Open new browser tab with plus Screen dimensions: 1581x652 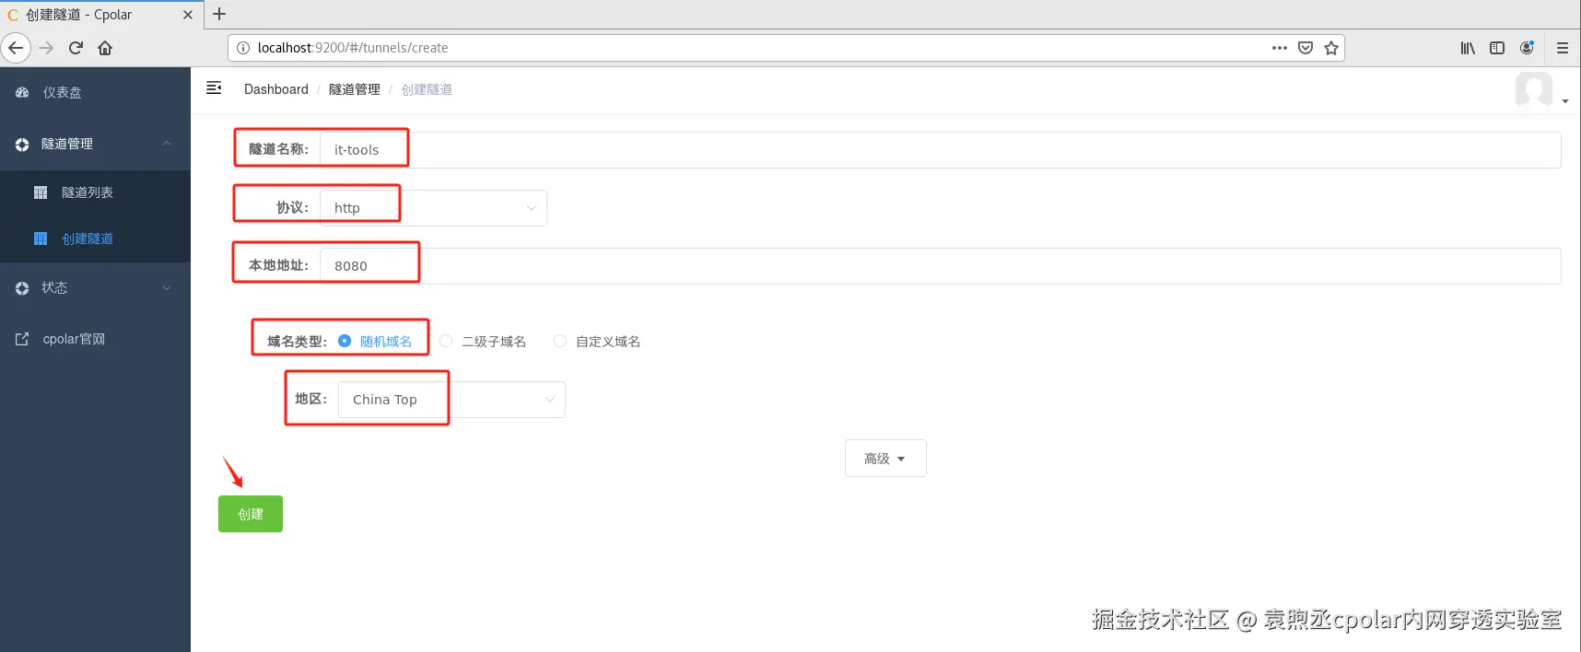[219, 14]
